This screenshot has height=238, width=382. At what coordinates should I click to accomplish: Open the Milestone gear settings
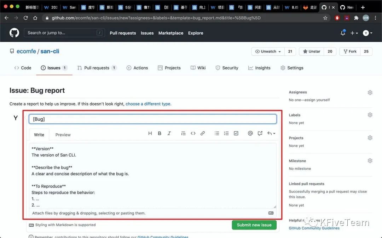370,161
